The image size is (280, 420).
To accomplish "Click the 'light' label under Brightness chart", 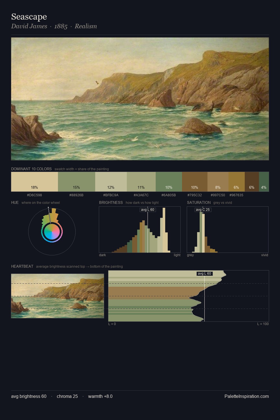I will click(177, 255).
